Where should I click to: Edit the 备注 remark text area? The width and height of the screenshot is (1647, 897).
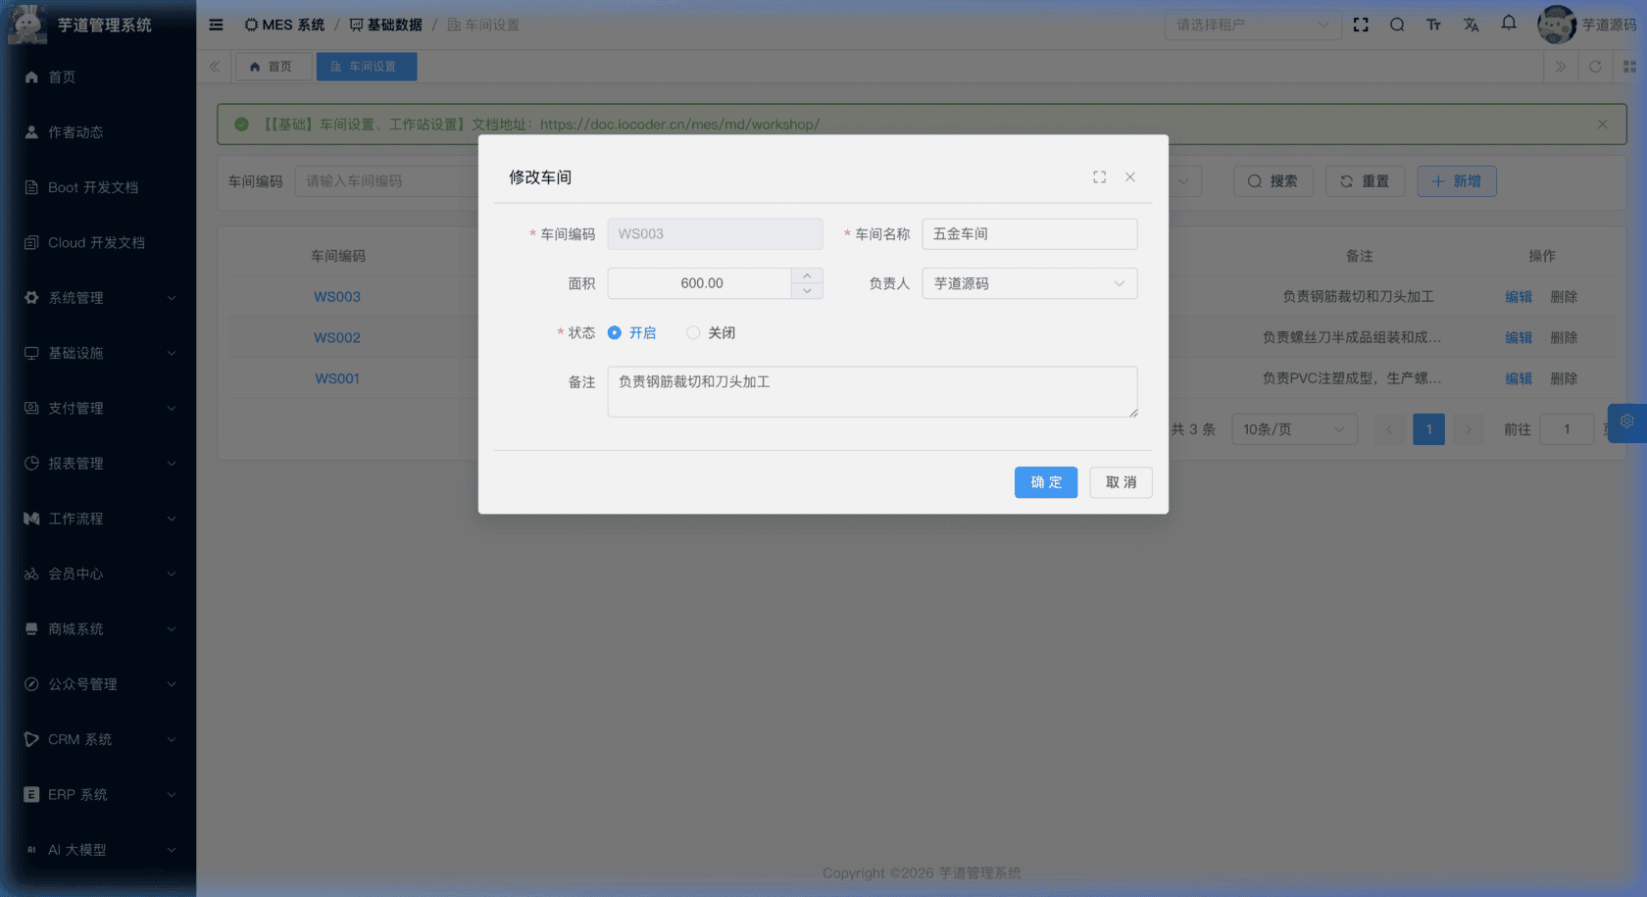[872, 390]
